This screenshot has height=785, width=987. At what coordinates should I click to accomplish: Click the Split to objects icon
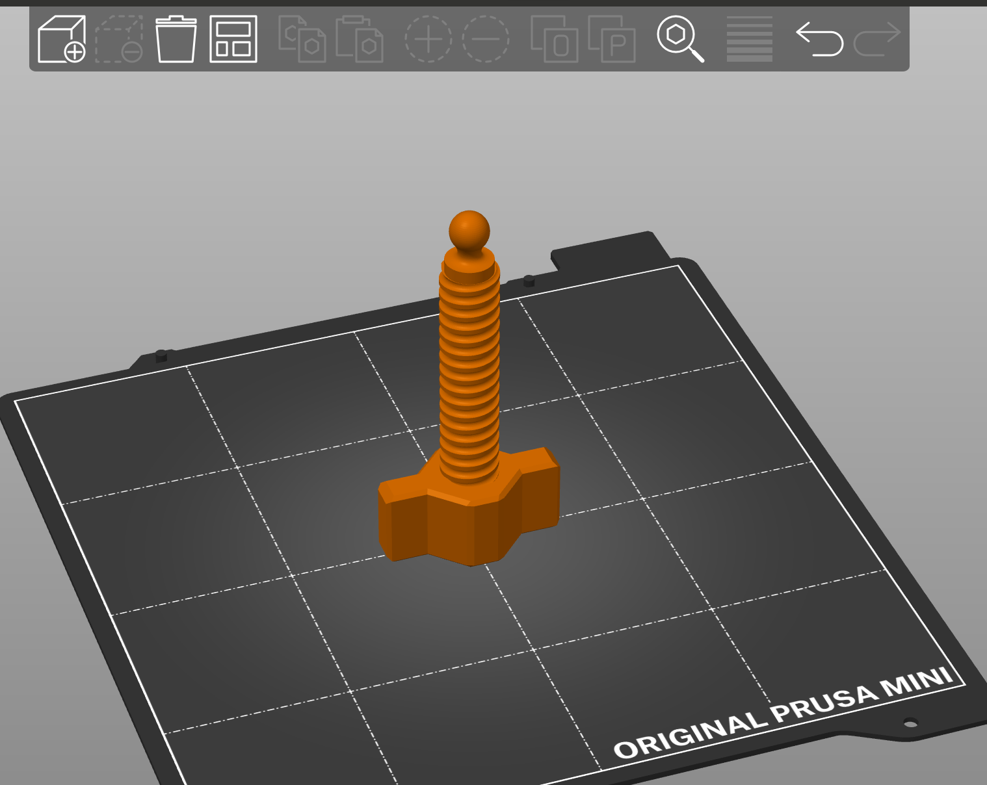tap(555, 39)
